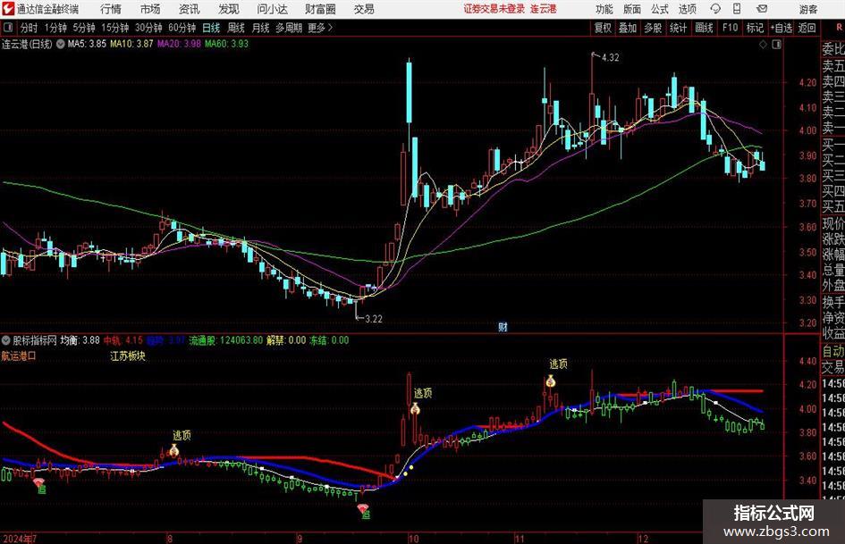Click the 3.22 low price marker
845x544 pixels.
pyautogui.click(x=373, y=318)
